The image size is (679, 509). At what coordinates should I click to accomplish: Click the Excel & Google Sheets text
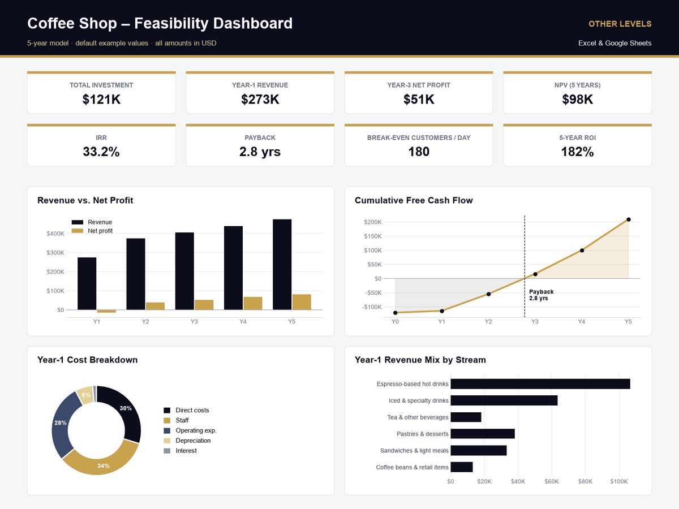(x=615, y=43)
